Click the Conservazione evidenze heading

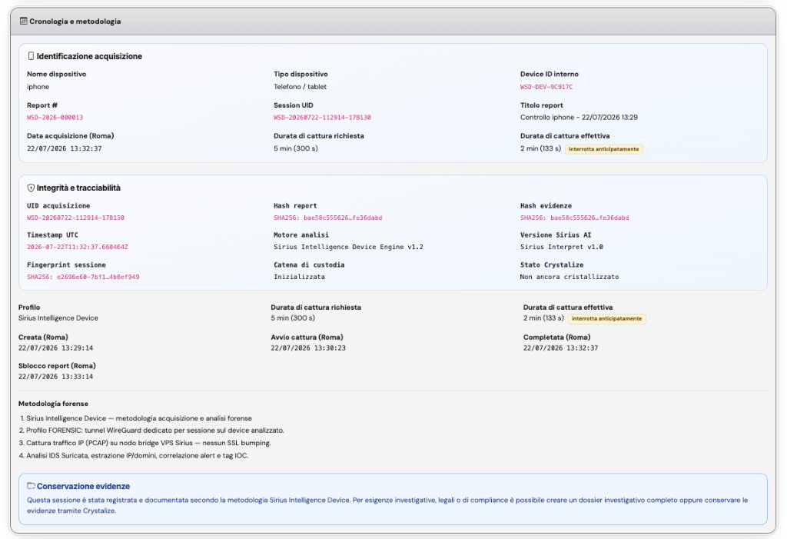point(83,486)
